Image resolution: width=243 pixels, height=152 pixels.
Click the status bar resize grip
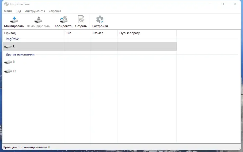pyautogui.click(x=239, y=148)
